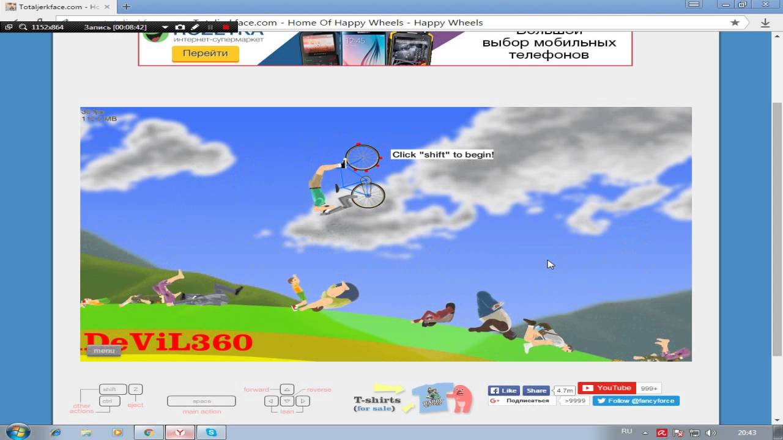The image size is (783, 440).
Task: Bookmark the page with the star icon
Action: pyautogui.click(x=735, y=23)
